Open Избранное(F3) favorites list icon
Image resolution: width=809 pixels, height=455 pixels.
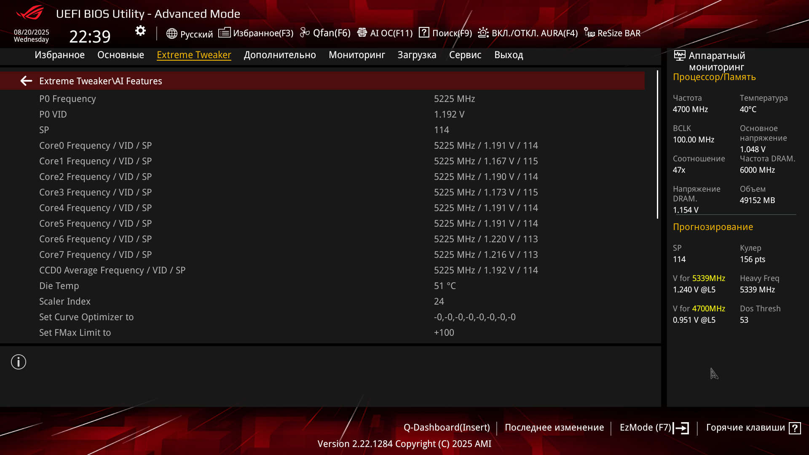(224, 32)
